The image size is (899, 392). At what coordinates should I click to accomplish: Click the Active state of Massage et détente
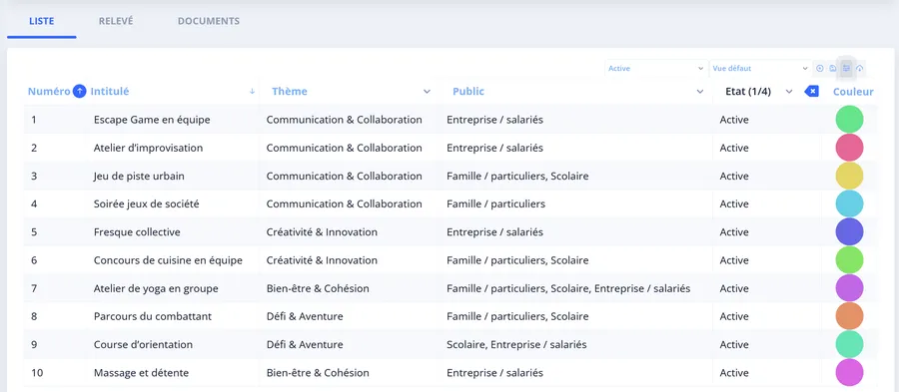(734, 372)
